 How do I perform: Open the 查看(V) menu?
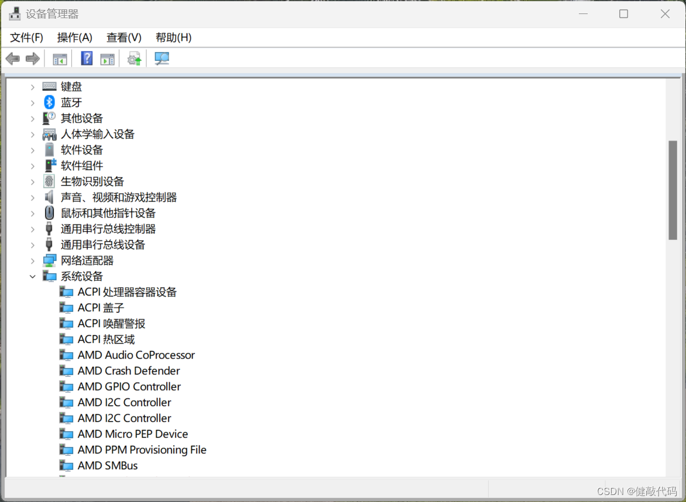(123, 37)
